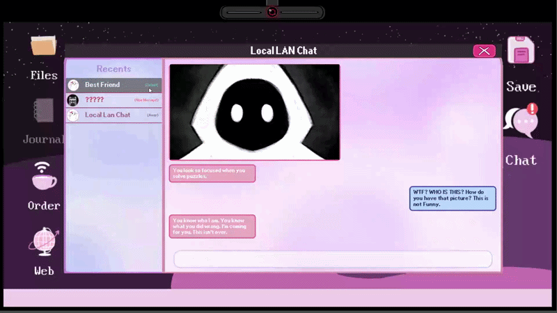Click the 'You look so focused' message
Screen dimensions: 557x313
click(212, 173)
